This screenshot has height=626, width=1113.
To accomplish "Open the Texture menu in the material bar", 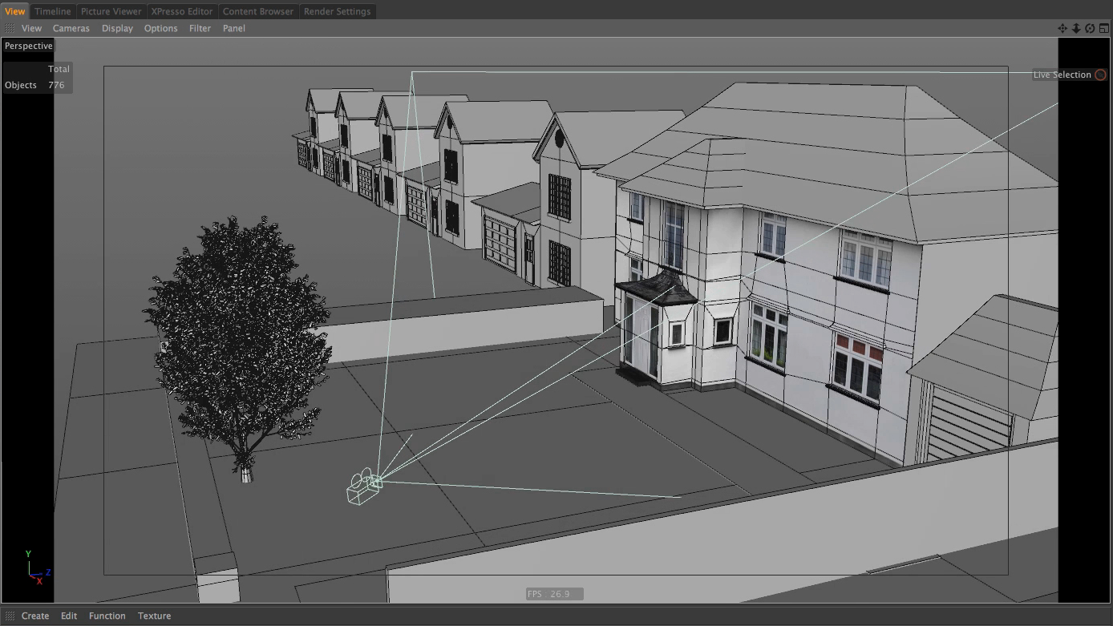I will coord(154,616).
